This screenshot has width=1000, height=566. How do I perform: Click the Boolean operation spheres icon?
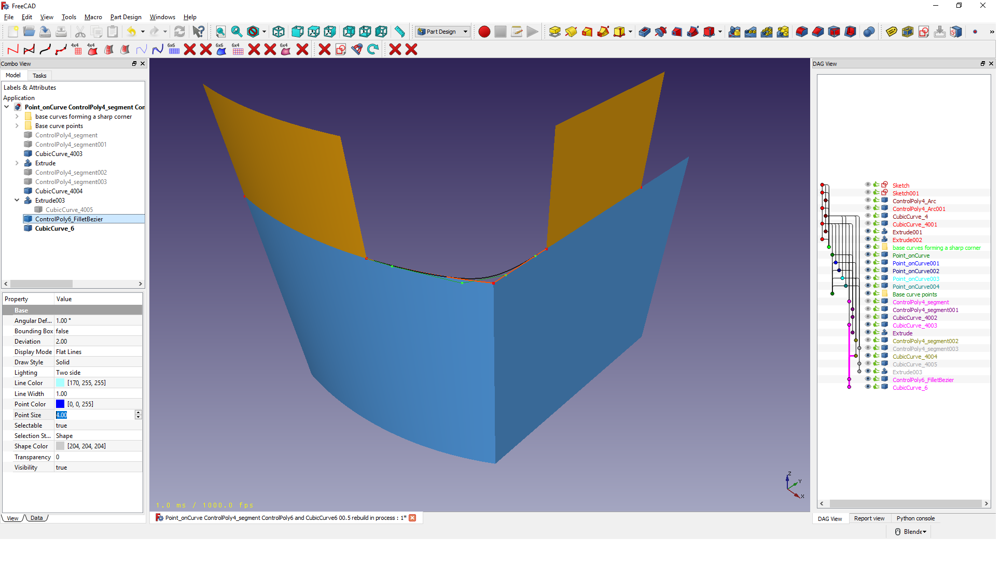coord(869,32)
